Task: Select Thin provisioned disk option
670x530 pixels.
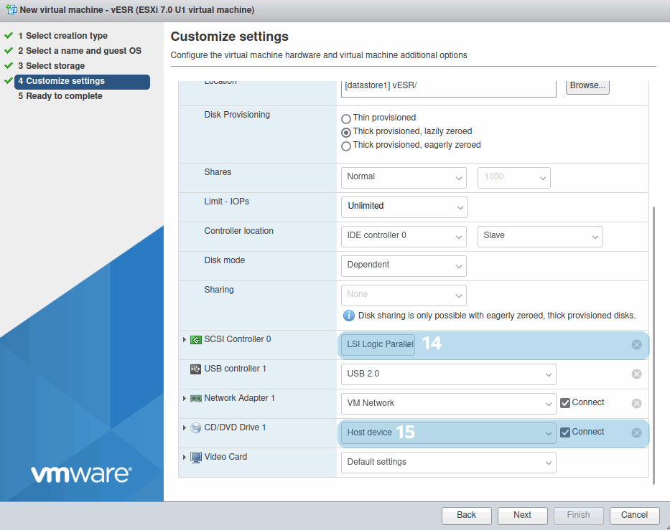Action: [x=346, y=118]
